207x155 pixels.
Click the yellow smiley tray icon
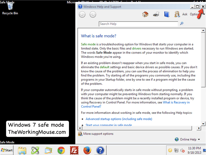170,150
